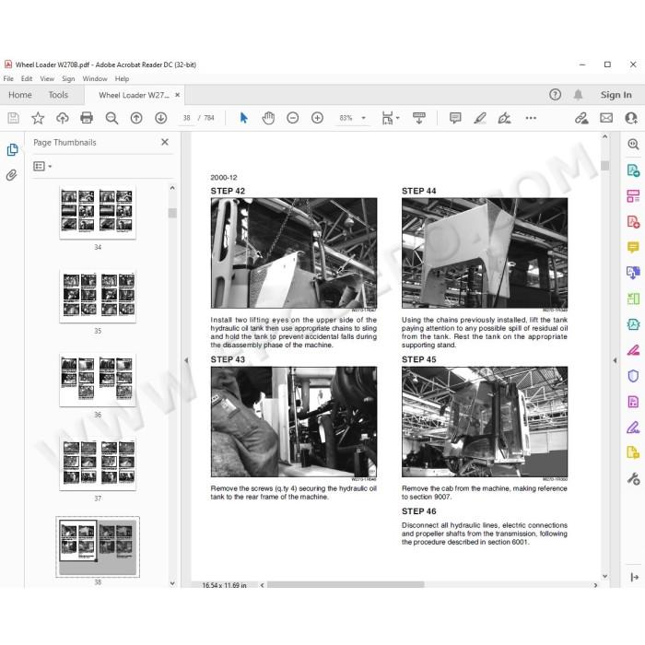This screenshot has width=645, height=645.
Task: Close the Page Thumbnails panel
Action: click(x=165, y=142)
